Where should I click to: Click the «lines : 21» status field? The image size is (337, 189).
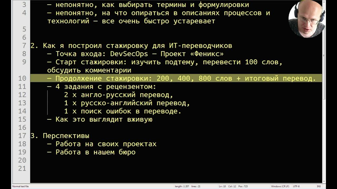pos(196,186)
